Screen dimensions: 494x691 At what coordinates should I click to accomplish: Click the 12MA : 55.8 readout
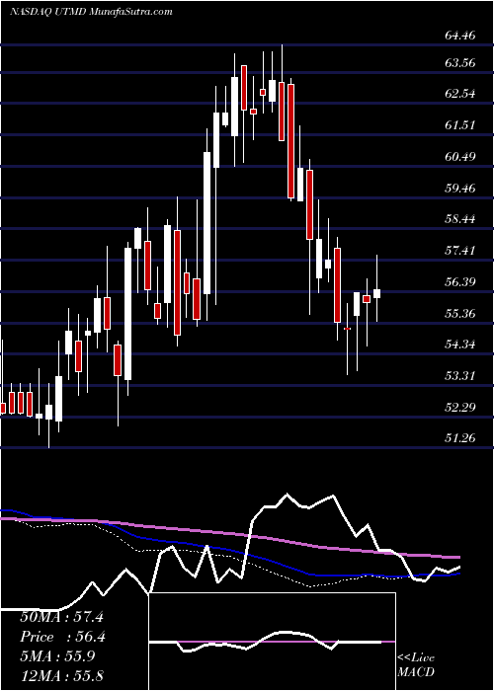tap(61, 676)
